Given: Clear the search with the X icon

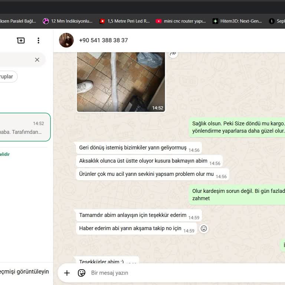Looking at the screenshot, I should point(37,60).
